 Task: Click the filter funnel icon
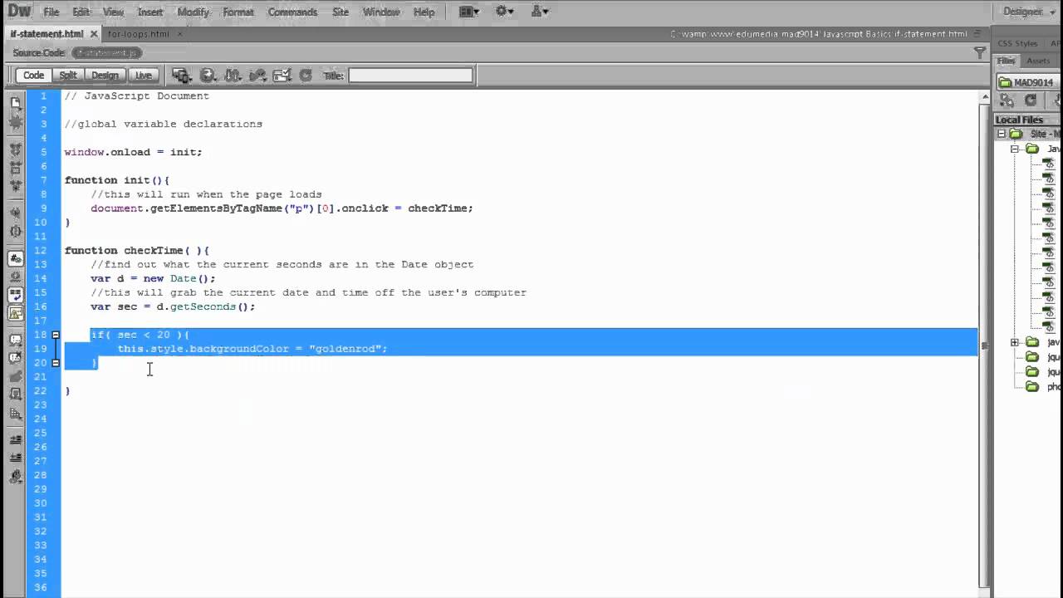[x=979, y=52]
